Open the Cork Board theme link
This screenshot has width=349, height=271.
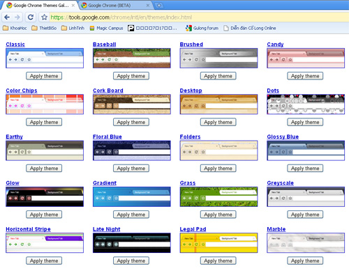tap(108, 91)
